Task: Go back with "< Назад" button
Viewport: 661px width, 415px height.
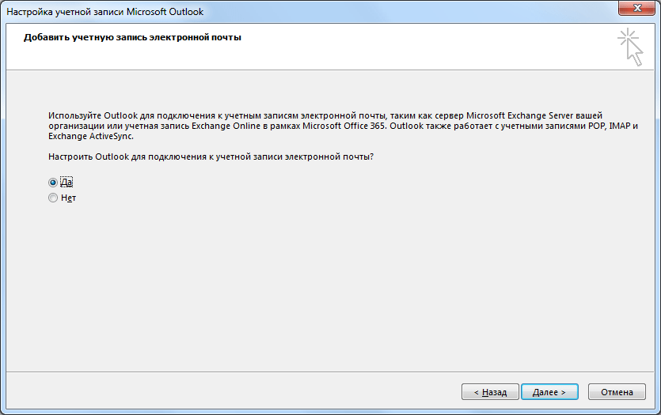Action: click(x=491, y=391)
